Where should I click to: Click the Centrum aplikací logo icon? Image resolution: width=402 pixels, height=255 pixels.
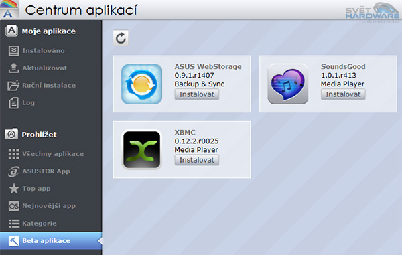coord(9,9)
